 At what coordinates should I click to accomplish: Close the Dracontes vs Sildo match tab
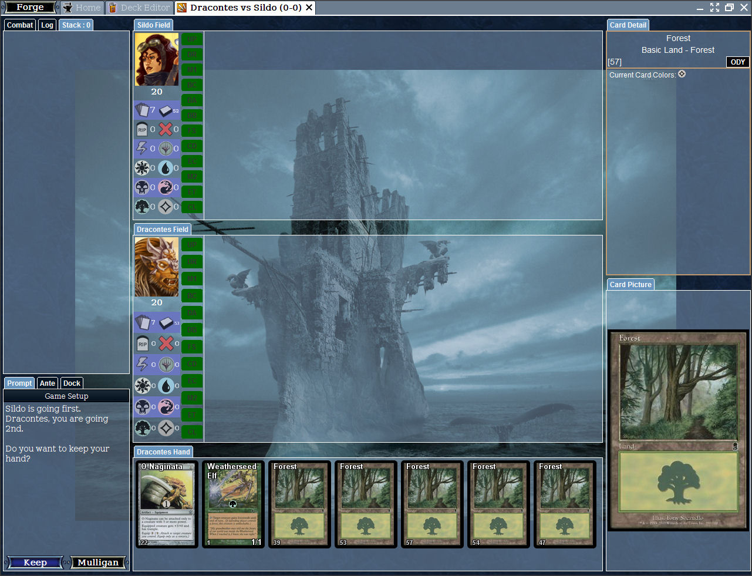click(x=309, y=7)
